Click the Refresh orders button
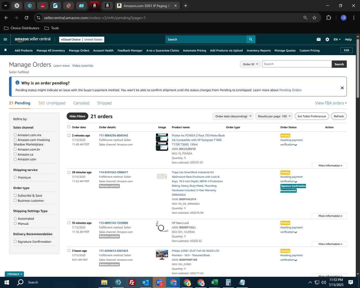 tap(339, 116)
